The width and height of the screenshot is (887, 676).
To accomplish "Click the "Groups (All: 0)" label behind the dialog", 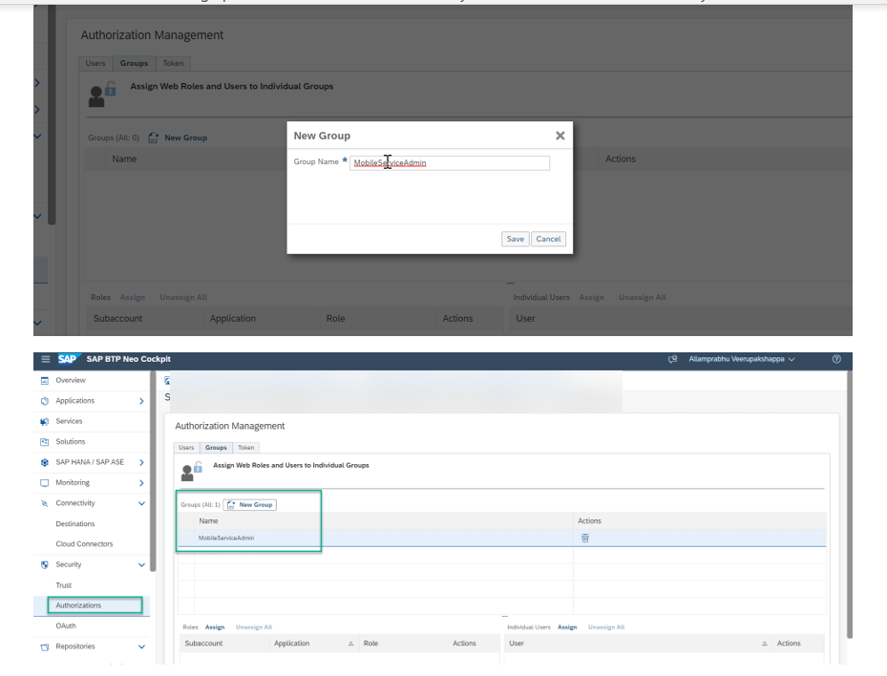I will tap(114, 138).
